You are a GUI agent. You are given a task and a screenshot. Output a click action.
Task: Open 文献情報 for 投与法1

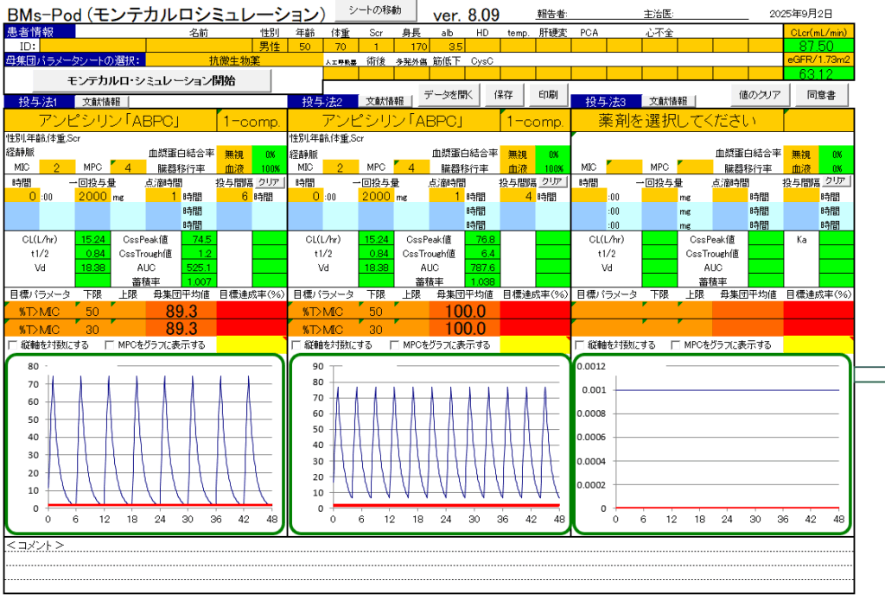[100, 102]
